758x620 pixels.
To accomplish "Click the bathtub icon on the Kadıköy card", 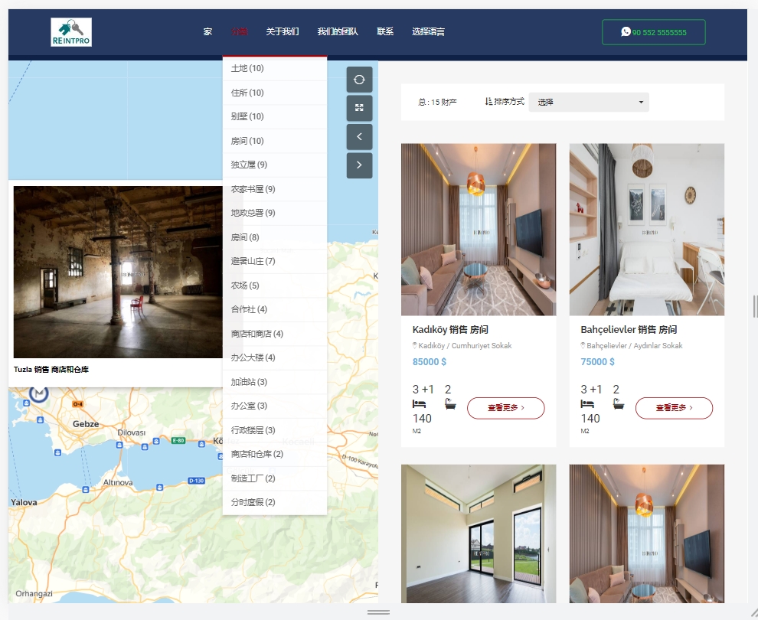I will [x=450, y=404].
